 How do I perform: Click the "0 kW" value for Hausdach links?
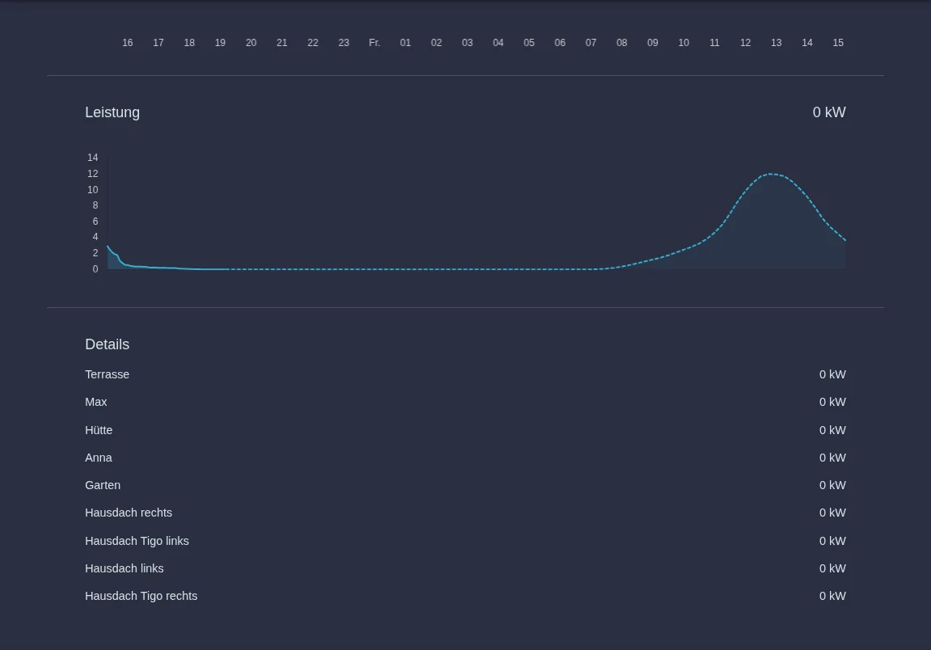[x=832, y=568]
